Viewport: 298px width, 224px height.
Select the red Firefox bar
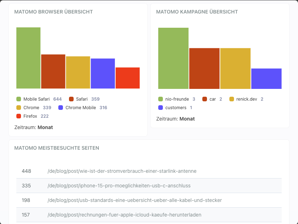pos(128,78)
